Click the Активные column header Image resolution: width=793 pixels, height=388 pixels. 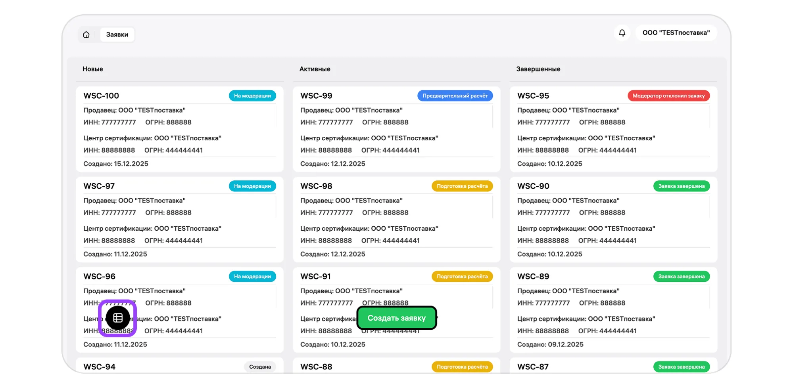[x=315, y=69]
